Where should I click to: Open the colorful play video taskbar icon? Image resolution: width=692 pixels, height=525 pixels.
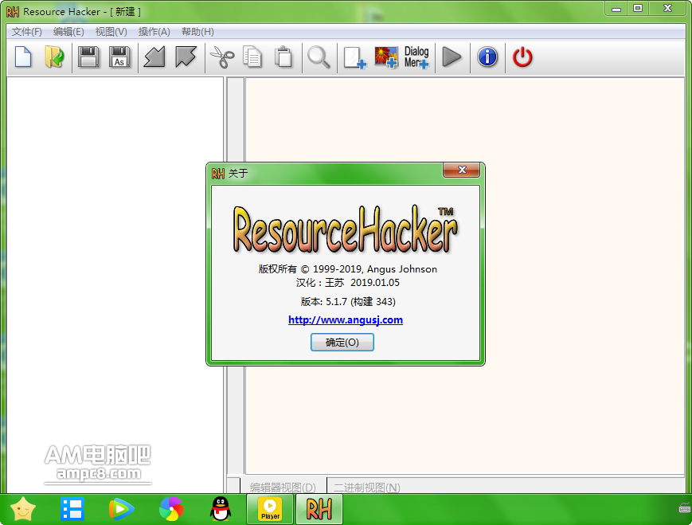[x=121, y=509]
